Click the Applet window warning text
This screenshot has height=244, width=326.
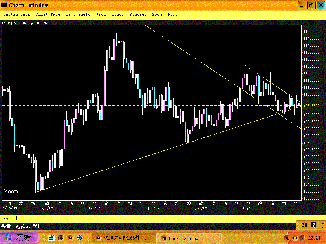coord(22,226)
